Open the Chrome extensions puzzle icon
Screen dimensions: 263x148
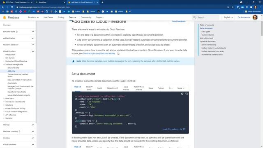(251, 7)
